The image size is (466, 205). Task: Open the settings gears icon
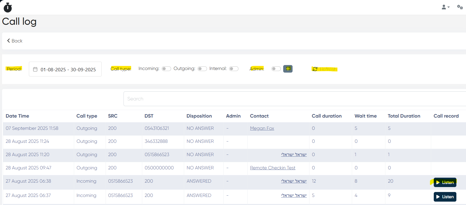tap(460, 7)
